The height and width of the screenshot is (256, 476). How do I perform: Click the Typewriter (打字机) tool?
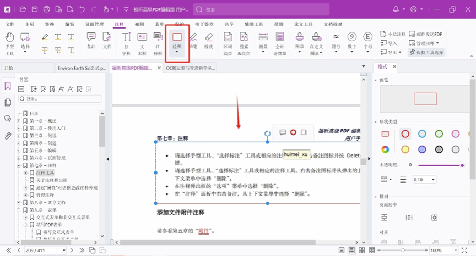[x=126, y=43]
